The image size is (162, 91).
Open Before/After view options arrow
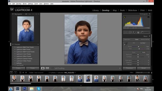pyautogui.click(x=50, y=68)
